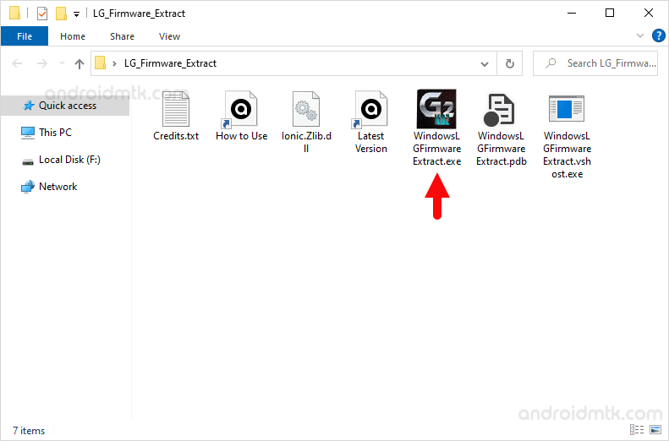669x441 pixels.
Task: Click the New folder quick access icon
Action: (61, 14)
